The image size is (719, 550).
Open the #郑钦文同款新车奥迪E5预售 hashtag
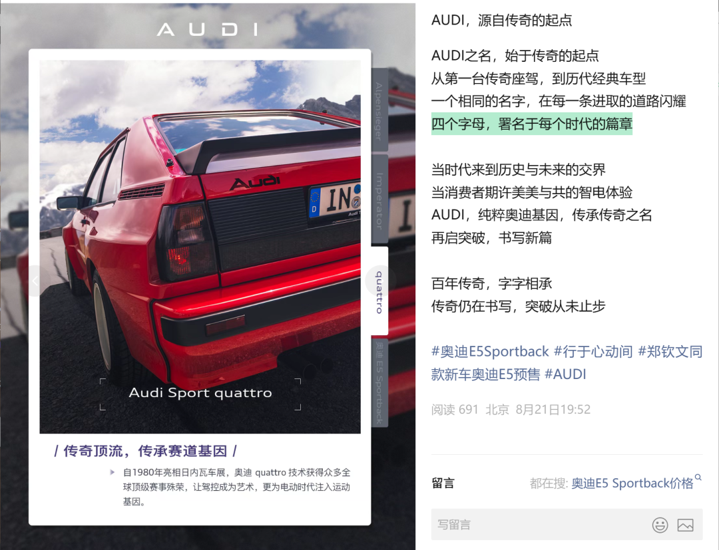click(567, 362)
